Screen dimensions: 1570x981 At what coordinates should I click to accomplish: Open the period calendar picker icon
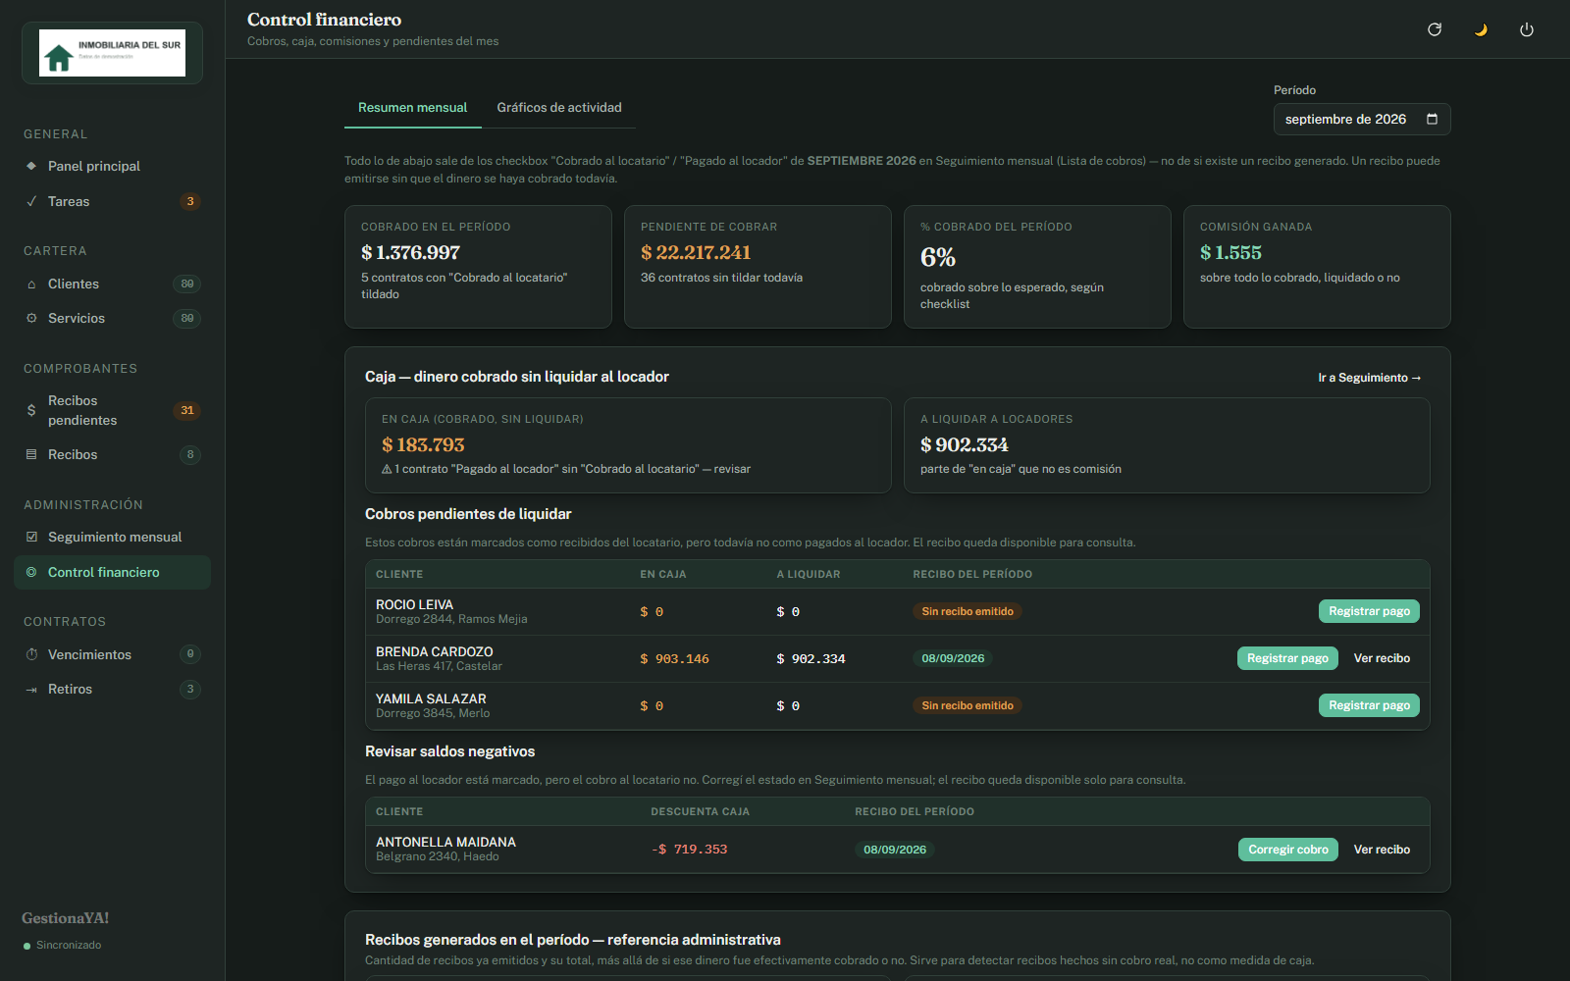click(1432, 119)
